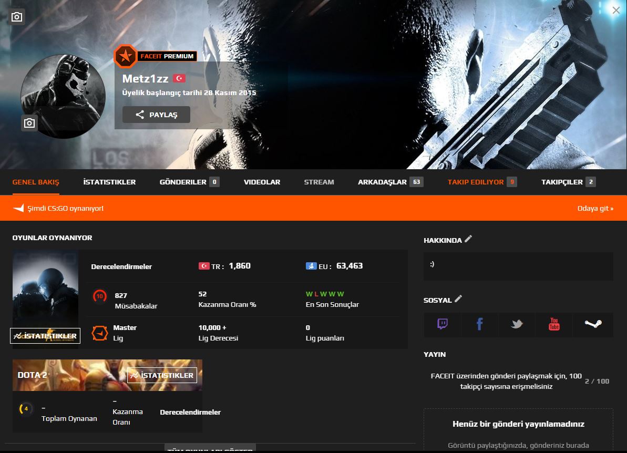Open DOTA 2 İSTATİSTİKLER button
Viewport: 627px width, 453px height.
coord(162,375)
